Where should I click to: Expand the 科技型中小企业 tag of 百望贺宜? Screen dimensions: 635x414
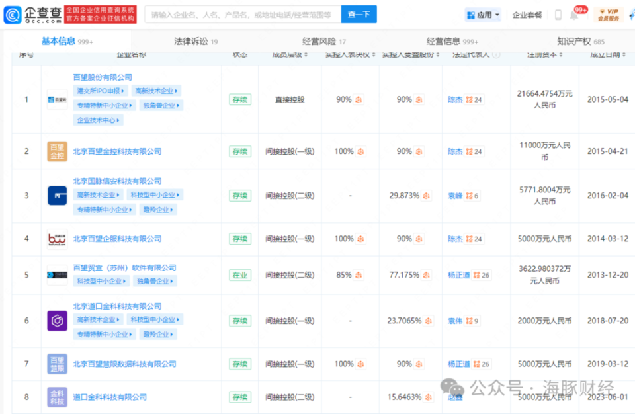[x=103, y=281]
